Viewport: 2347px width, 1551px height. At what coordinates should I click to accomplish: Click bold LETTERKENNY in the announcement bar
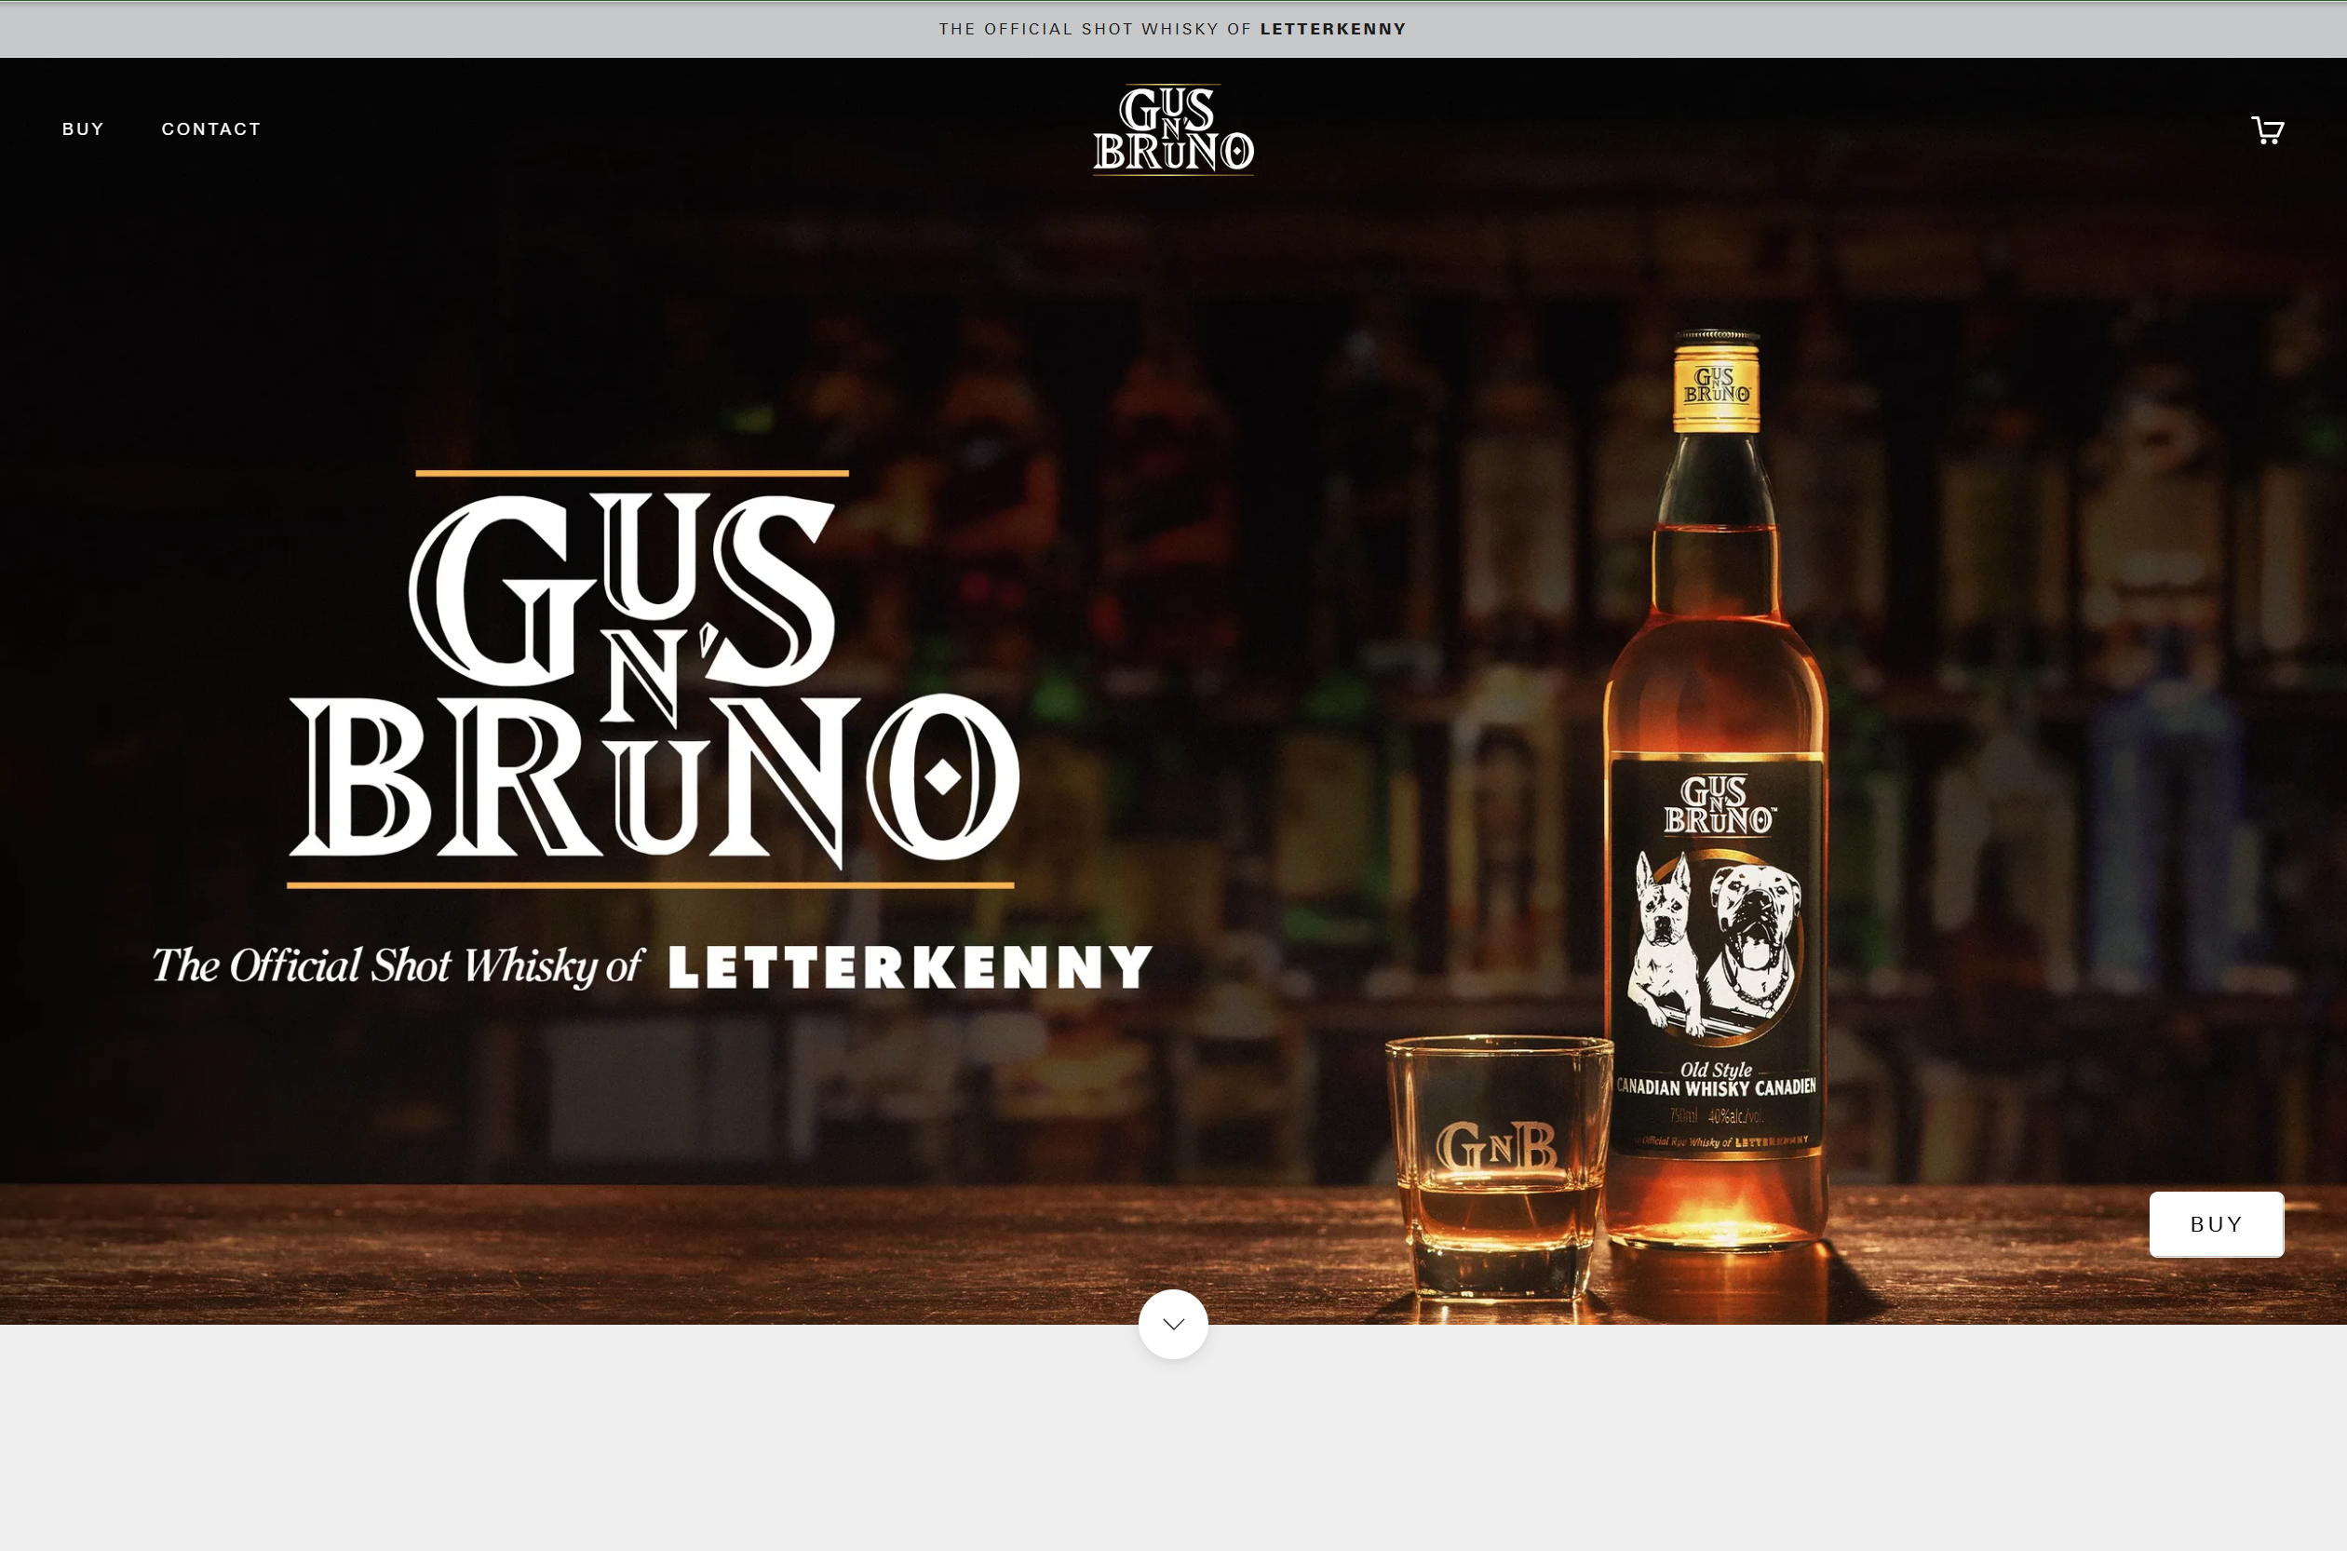click(1332, 29)
